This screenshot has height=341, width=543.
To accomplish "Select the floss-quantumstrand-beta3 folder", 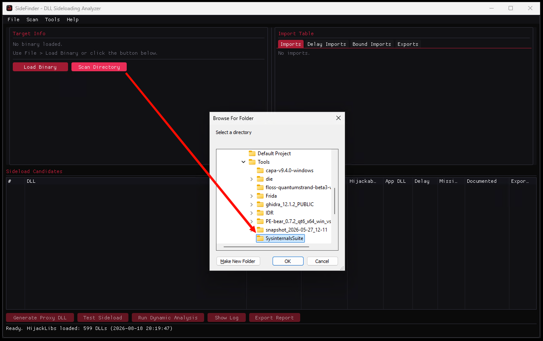I will point(298,187).
